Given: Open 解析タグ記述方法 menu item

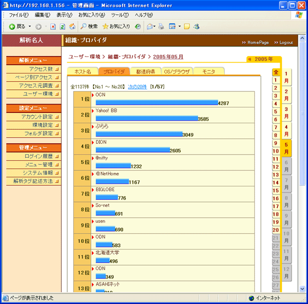Looking at the screenshot, I should [x=33, y=181].
